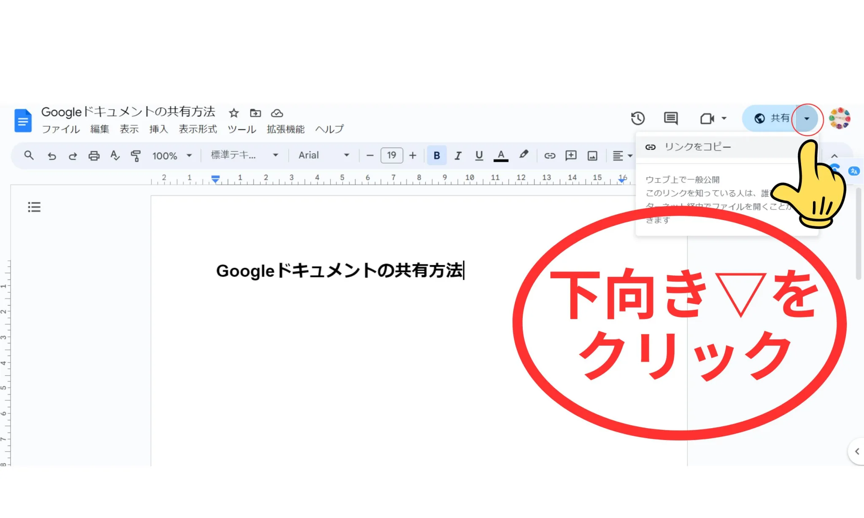Screen dimensions: 864x518
Task: Open the ヘルプ menu
Action: pos(329,129)
